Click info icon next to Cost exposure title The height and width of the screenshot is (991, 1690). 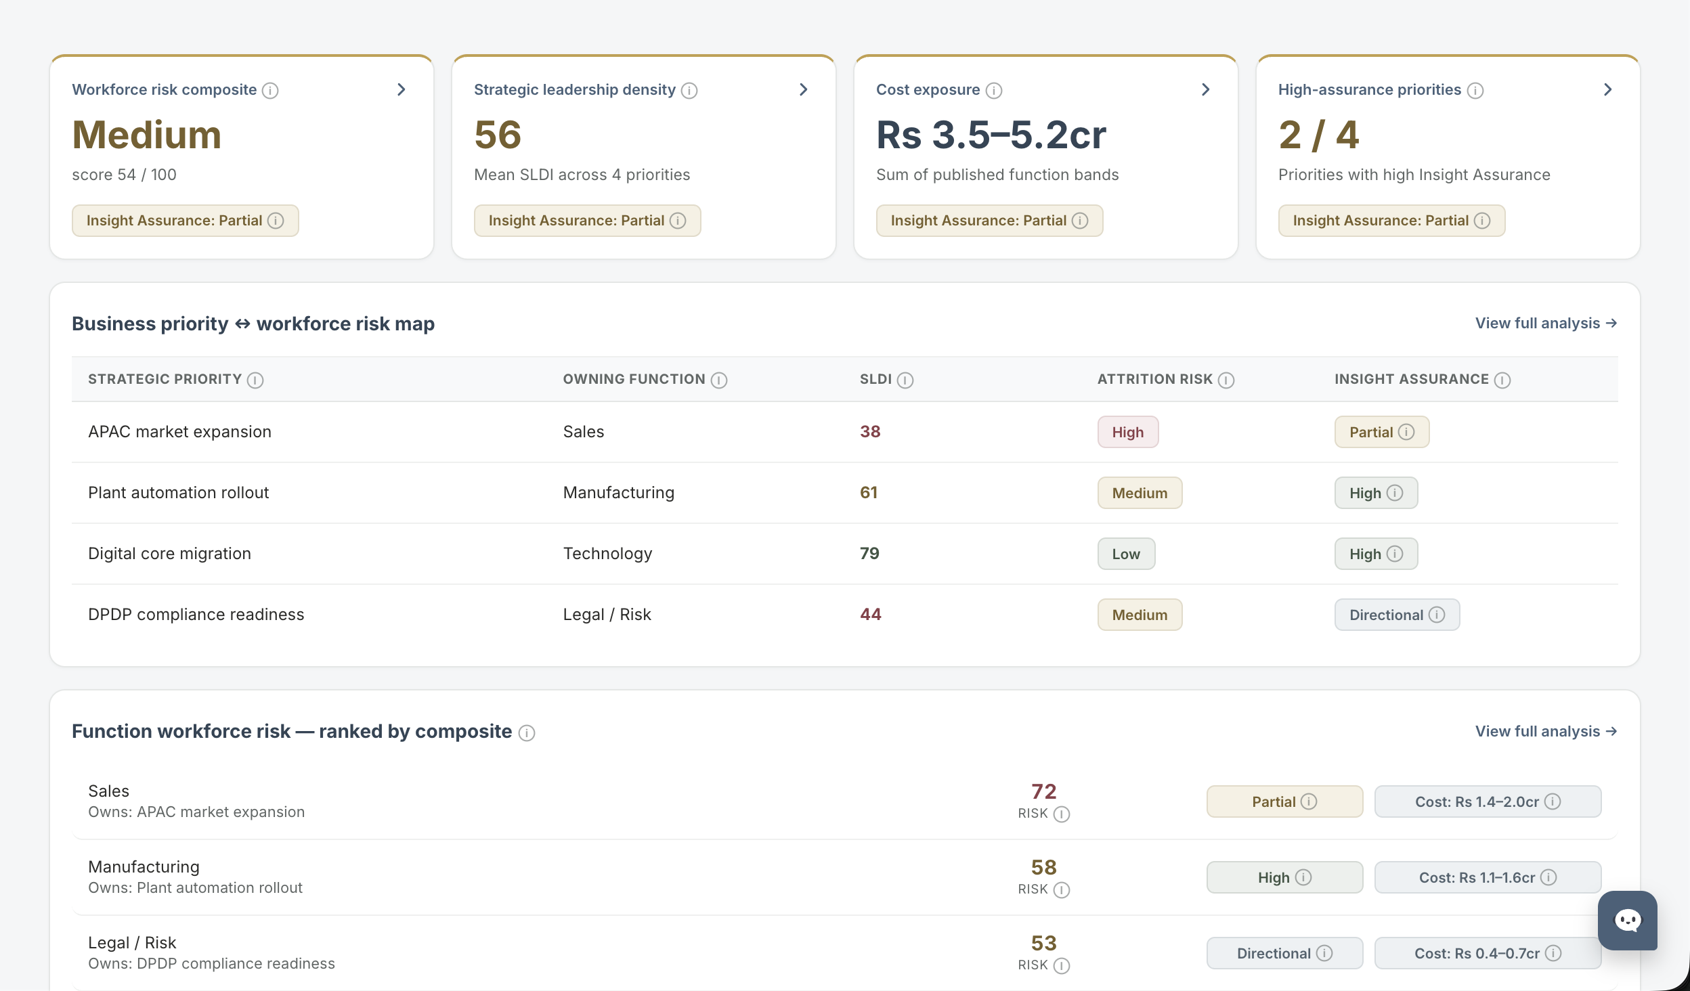tap(993, 90)
